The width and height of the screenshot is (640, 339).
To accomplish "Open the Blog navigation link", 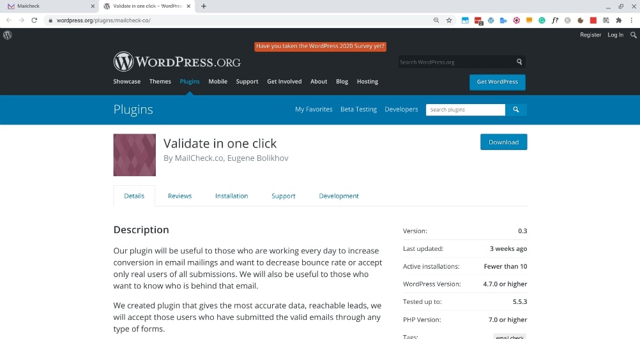I will [342, 82].
